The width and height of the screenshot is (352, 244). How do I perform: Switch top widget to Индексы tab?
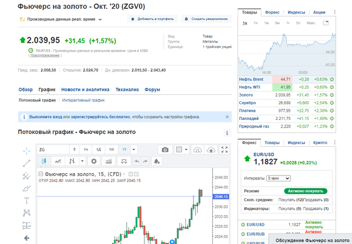(x=296, y=12)
